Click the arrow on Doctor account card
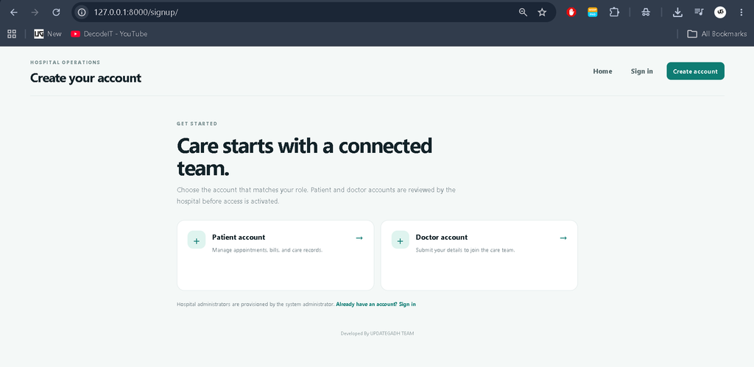The image size is (754, 367). click(x=563, y=238)
